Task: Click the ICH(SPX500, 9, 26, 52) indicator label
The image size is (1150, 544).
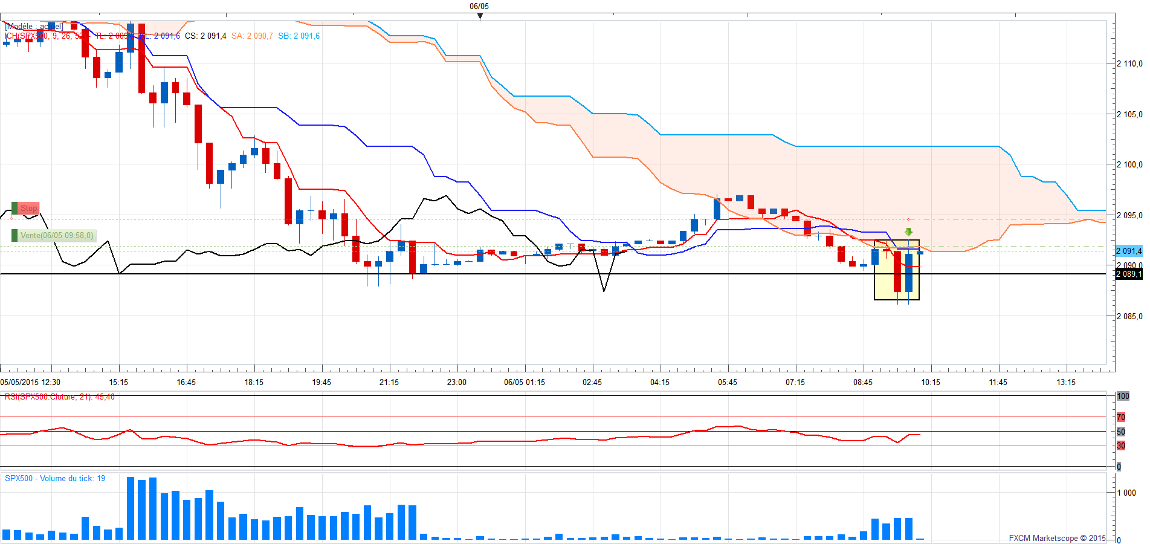Action: [x=44, y=36]
